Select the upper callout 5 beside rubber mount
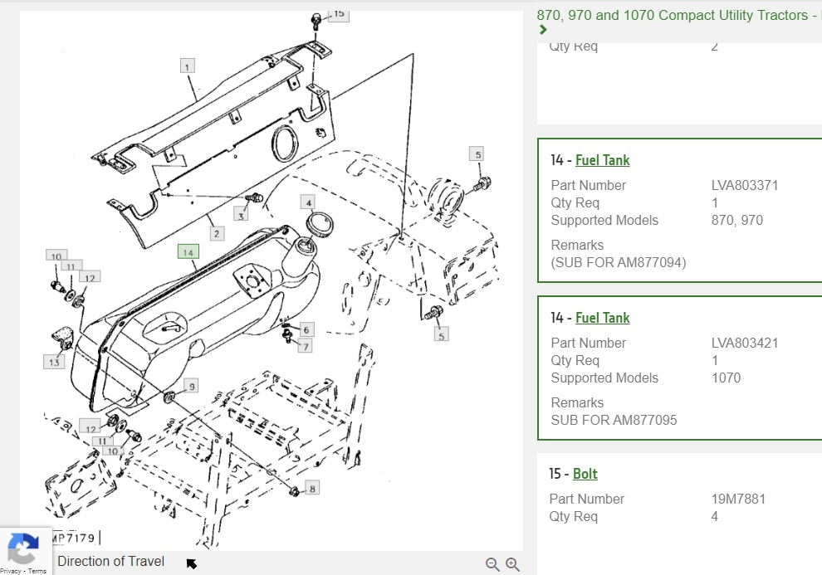This screenshot has width=822, height=575. pos(477,154)
